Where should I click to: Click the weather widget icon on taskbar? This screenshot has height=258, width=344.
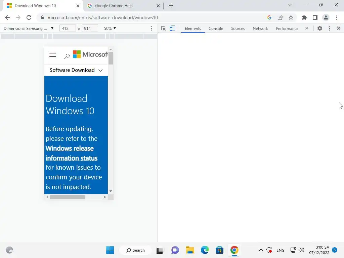coord(9,250)
